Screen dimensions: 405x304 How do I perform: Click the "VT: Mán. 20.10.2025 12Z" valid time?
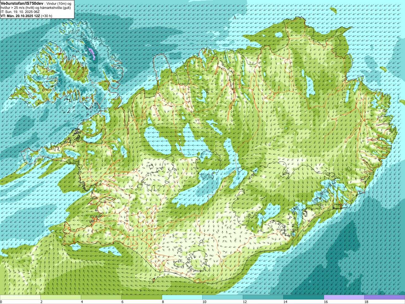20,16
